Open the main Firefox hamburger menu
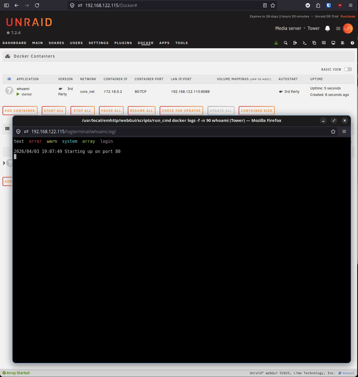The height and width of the screenshot is (377, 358). click(x=351, y=5)
